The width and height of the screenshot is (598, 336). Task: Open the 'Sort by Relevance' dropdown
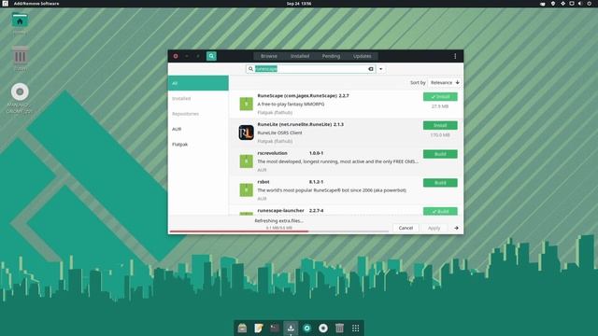pos(445,82)
